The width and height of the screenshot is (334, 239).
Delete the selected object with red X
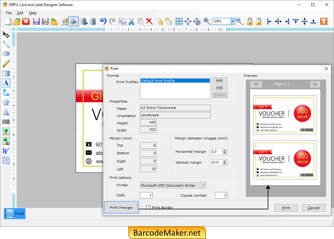[x=149, y=21]
